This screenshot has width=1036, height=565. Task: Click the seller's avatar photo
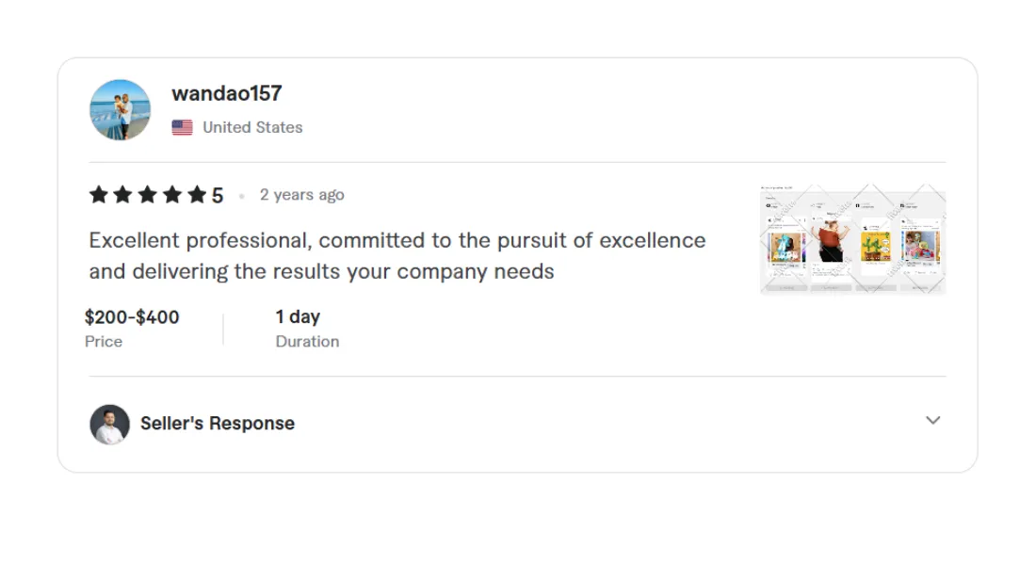point(109,424)
